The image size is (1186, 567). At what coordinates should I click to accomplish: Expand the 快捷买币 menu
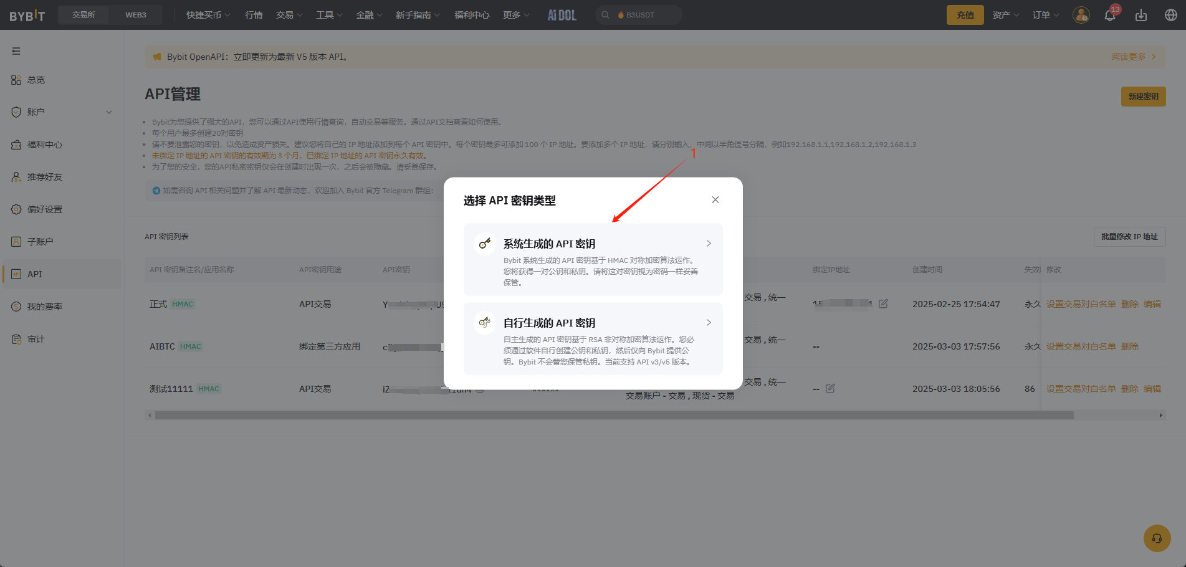(208, 15)
